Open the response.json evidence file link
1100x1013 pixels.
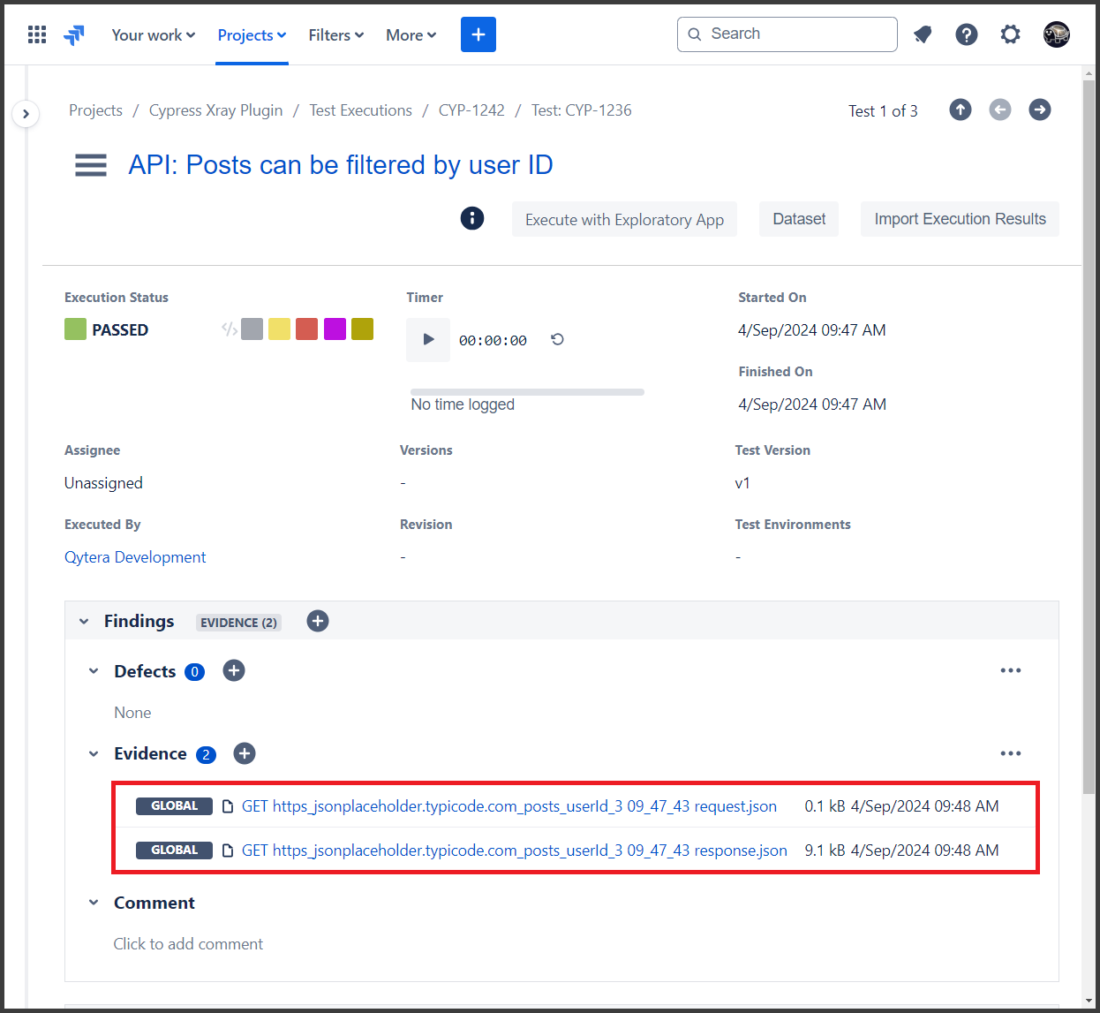514,850
